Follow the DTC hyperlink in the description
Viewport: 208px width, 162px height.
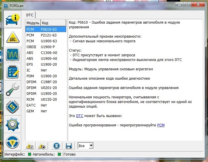[x=80, y=116]
